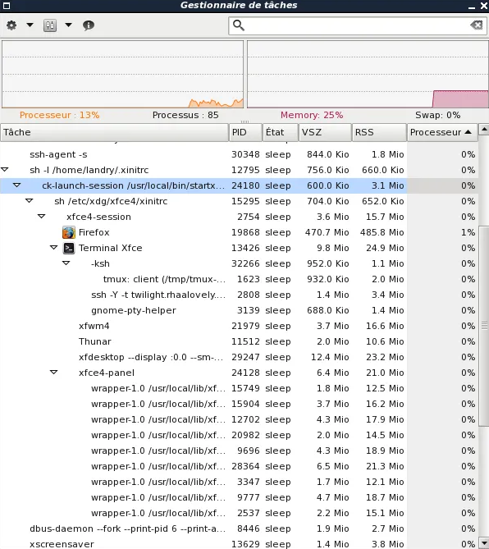Collapse the xfce4-panel tree node
489x549 pixels.
53,373
